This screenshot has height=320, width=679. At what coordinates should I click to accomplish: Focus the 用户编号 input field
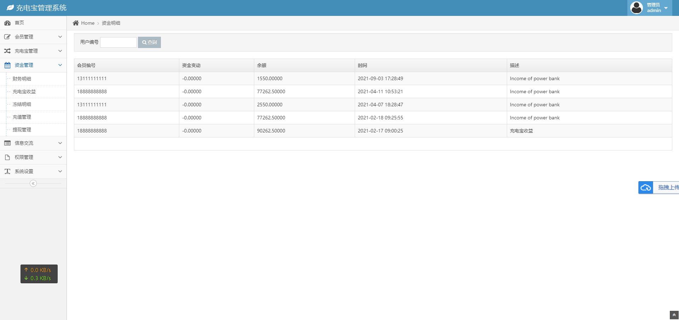click(x=118, y=42)
